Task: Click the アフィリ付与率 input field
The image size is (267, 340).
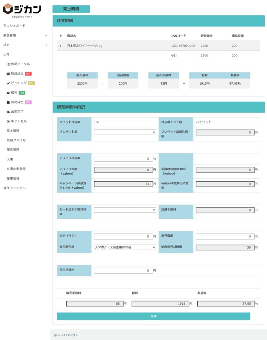Action: click(x=123, y=159)
